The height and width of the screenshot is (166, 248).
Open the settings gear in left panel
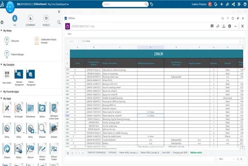[x=2, y=22]
